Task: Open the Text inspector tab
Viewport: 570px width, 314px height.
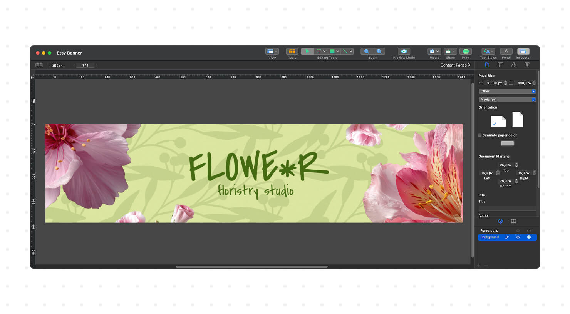Action: coord(527,65)
